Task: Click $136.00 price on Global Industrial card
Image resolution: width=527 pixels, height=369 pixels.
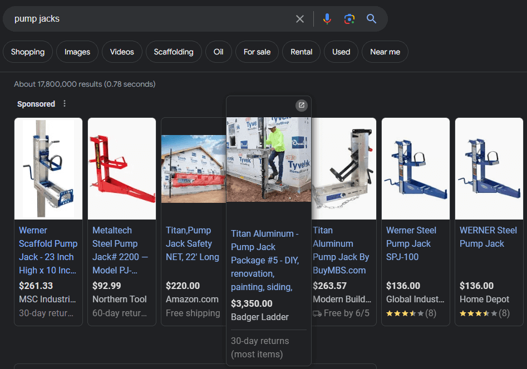Action: point(403,286)
